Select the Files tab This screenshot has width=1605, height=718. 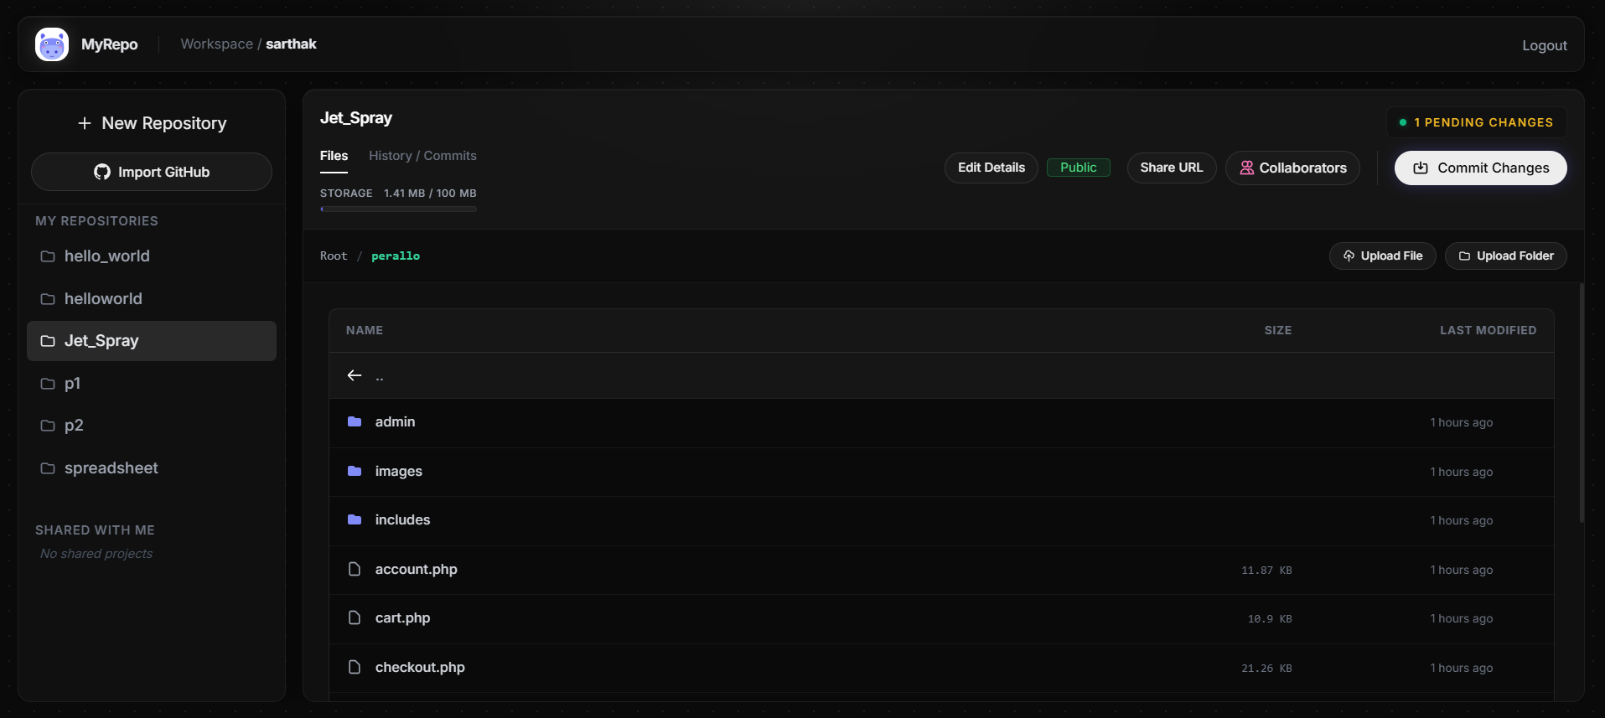click(334, 156)
